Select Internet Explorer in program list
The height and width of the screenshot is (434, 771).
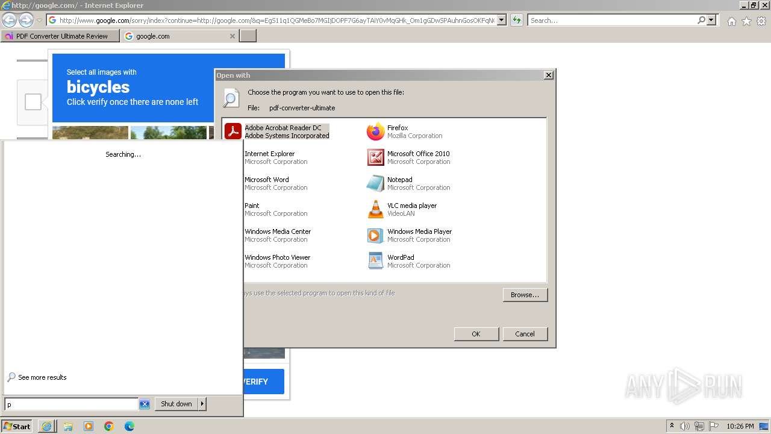[x=276, y=157]
